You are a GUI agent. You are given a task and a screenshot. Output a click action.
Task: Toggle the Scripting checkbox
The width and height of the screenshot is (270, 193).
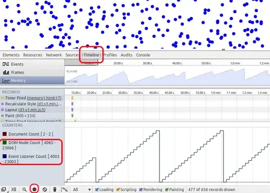click(118, 189)
